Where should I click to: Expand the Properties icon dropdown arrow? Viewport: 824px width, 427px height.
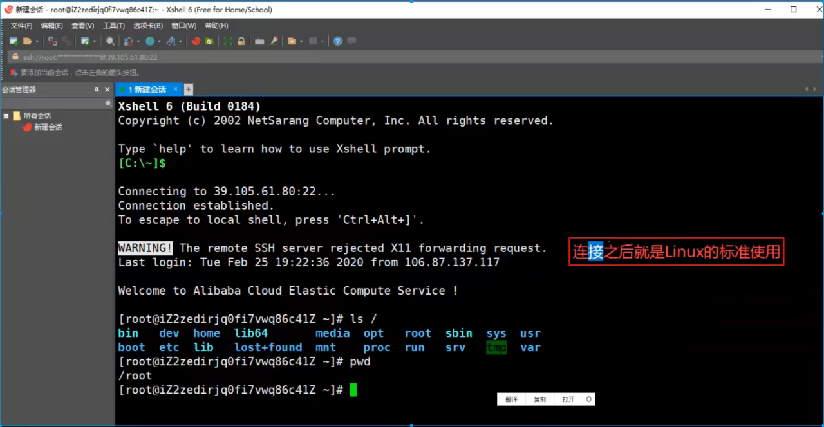coord(95,41)
